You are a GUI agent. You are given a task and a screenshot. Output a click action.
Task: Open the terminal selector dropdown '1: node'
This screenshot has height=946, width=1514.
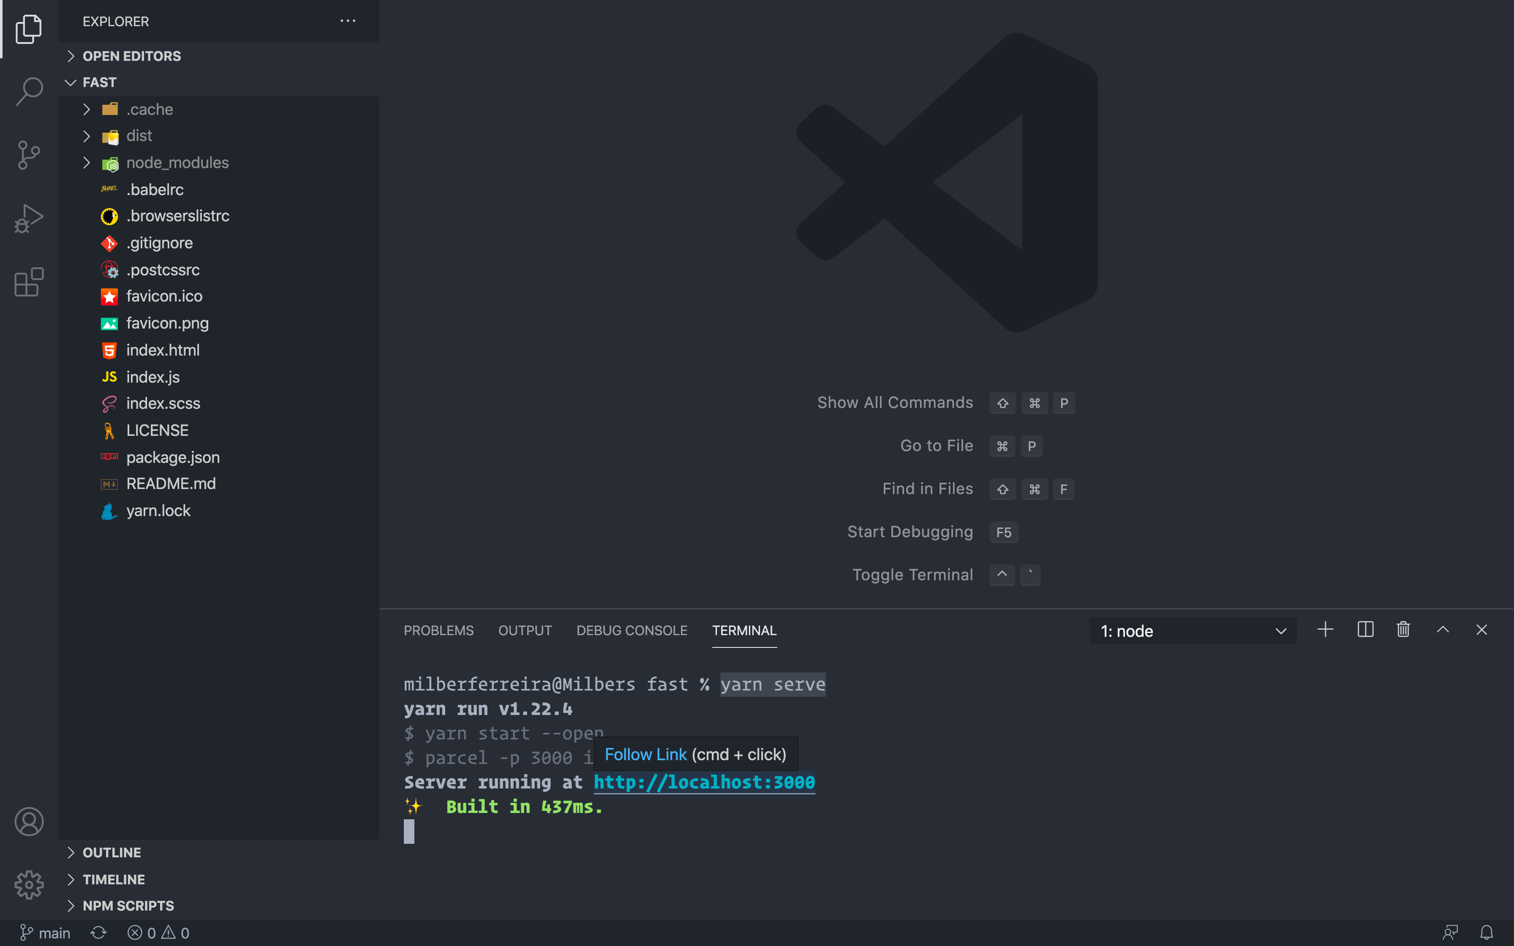[x=1193, y=631]
